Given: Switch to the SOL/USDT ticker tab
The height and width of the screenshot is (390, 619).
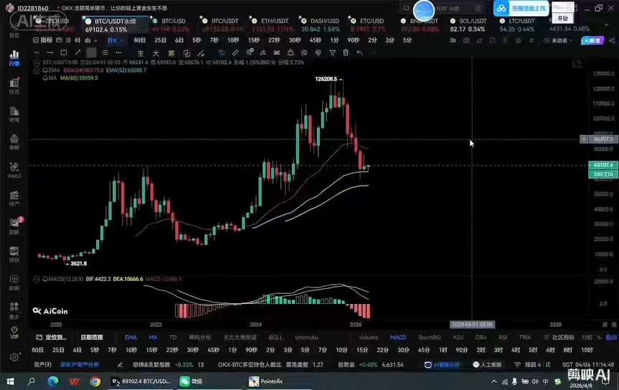Looking at the screenshot, I should tap(469, 24).
